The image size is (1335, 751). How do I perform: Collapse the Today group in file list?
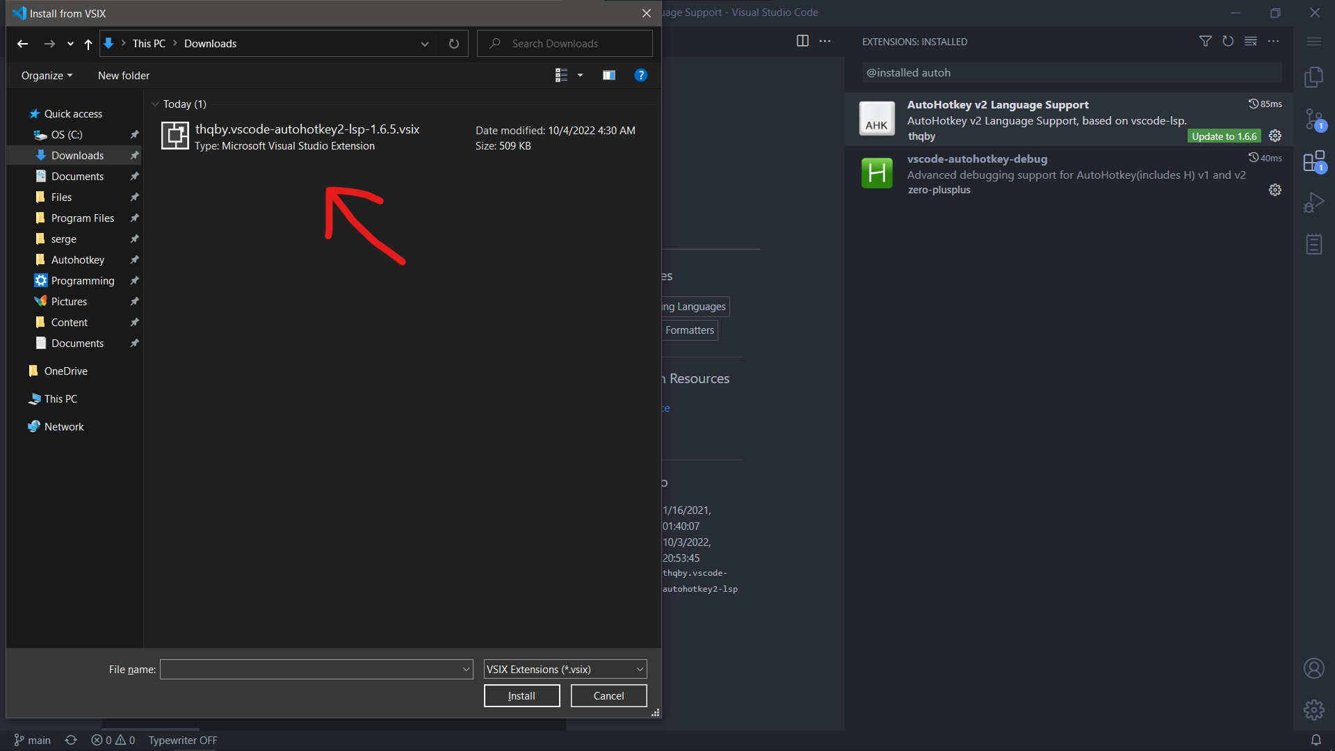(x=156, y=104)
